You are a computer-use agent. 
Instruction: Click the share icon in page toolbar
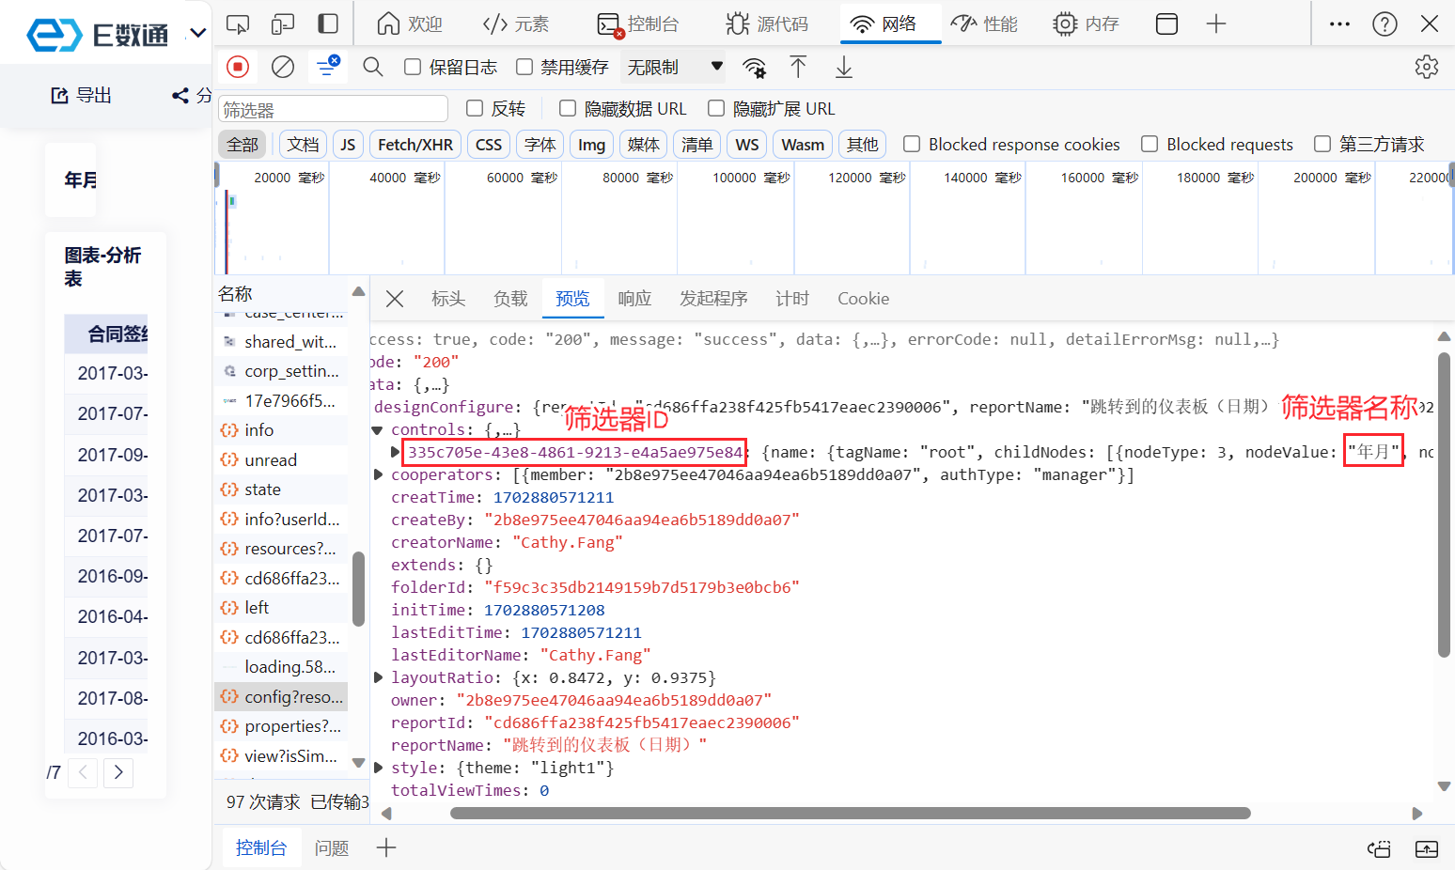pos(180,95)
